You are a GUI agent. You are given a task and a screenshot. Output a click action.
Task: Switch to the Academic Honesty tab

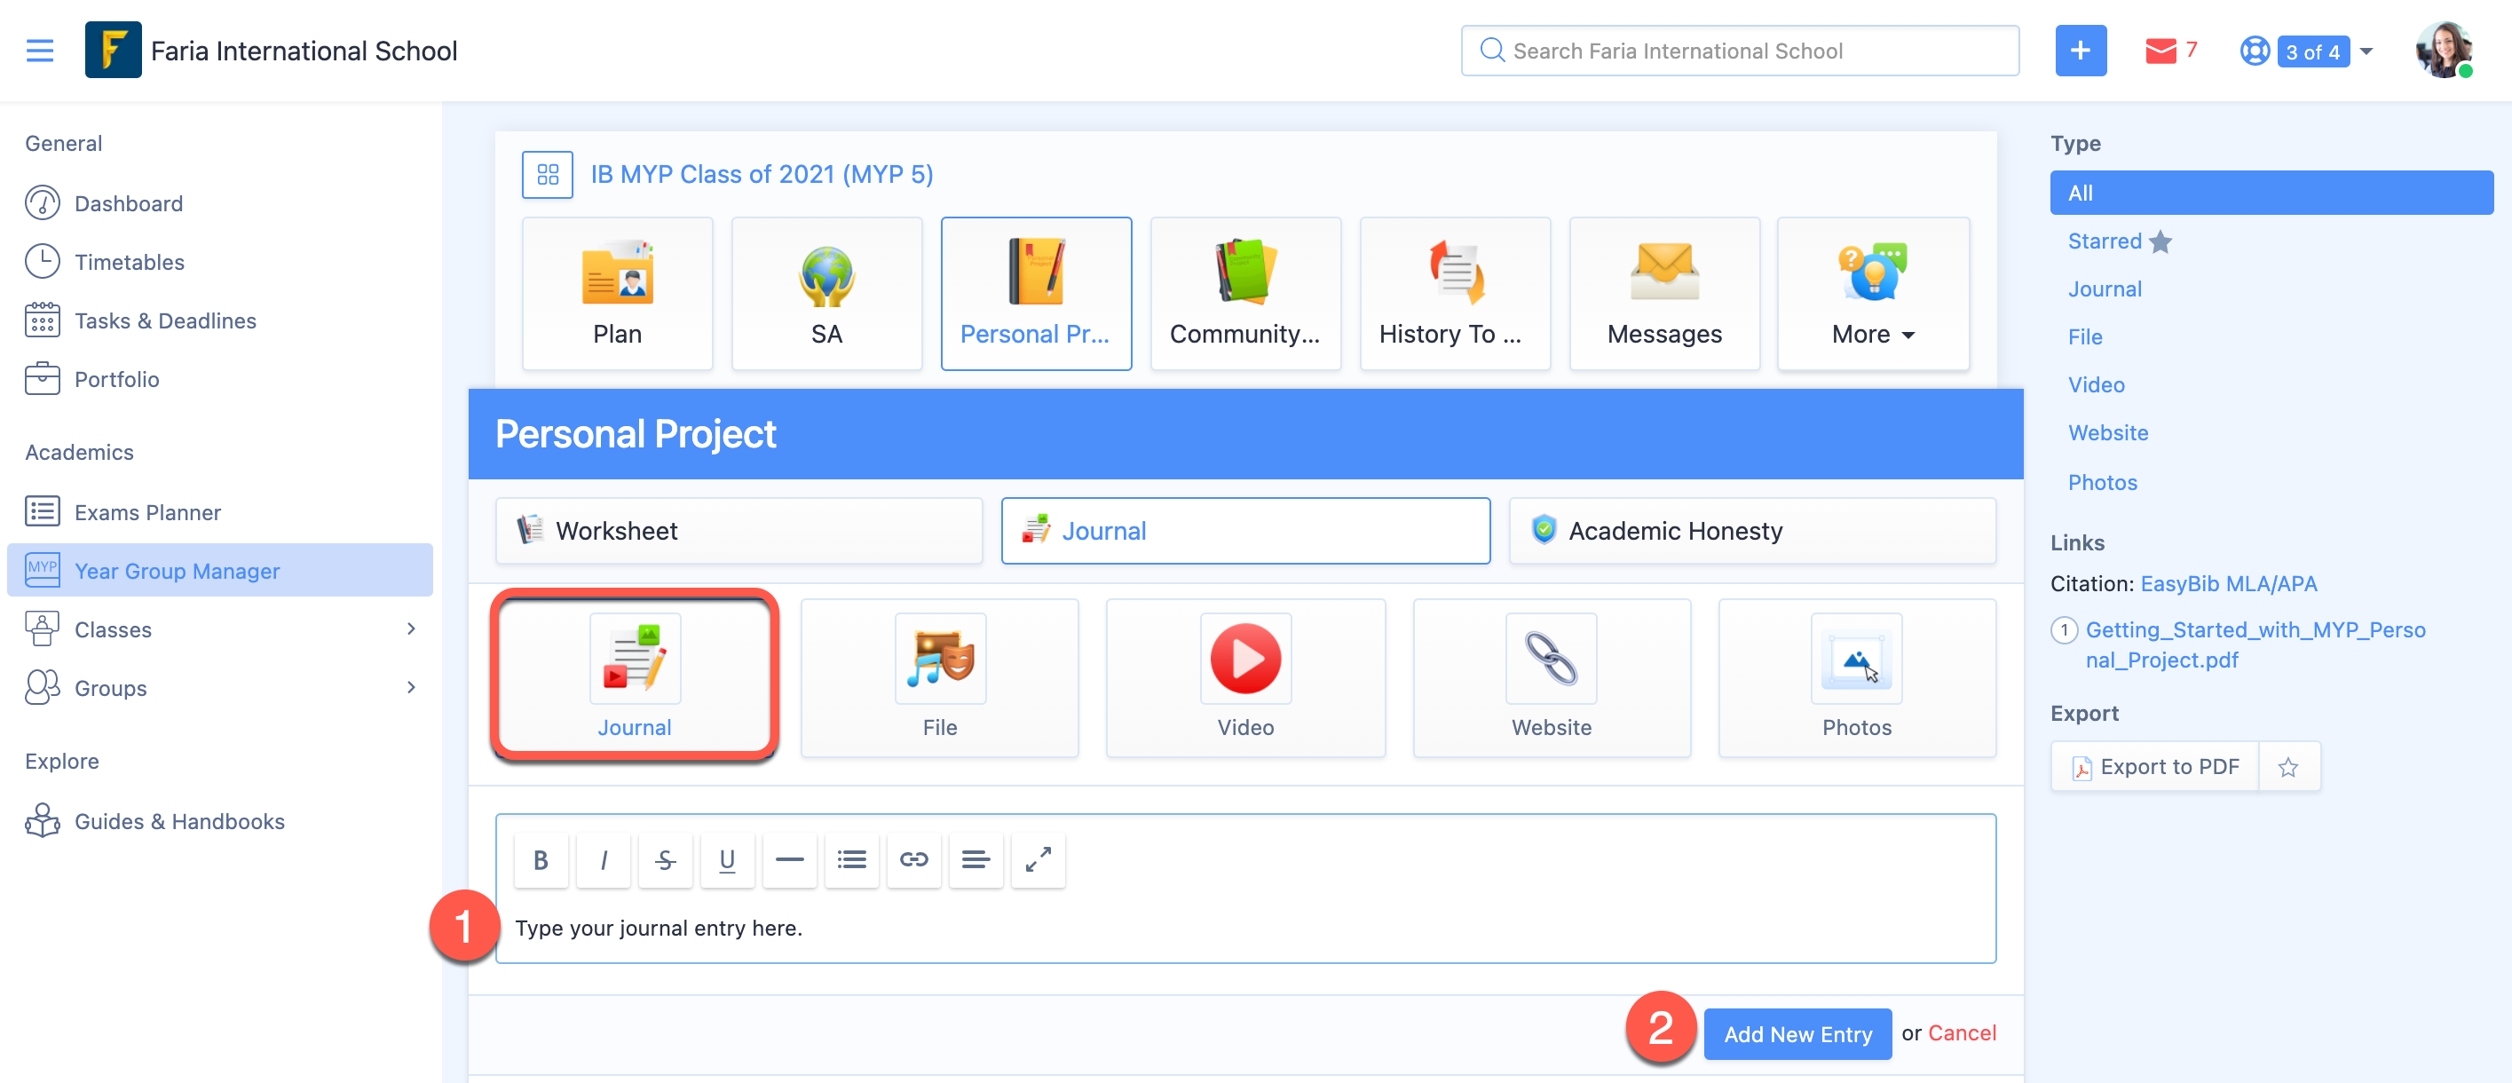tap(1752, 530)
